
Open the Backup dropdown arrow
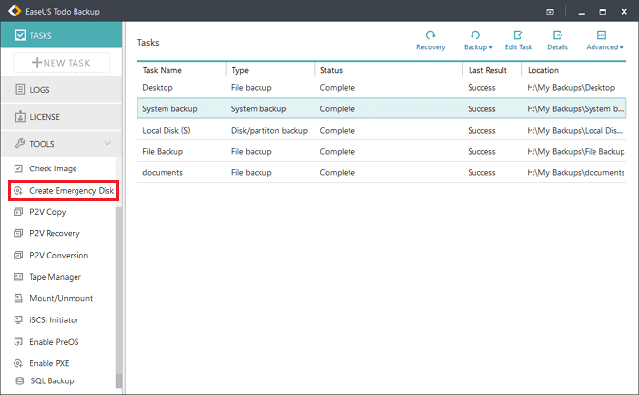[490, 47]
